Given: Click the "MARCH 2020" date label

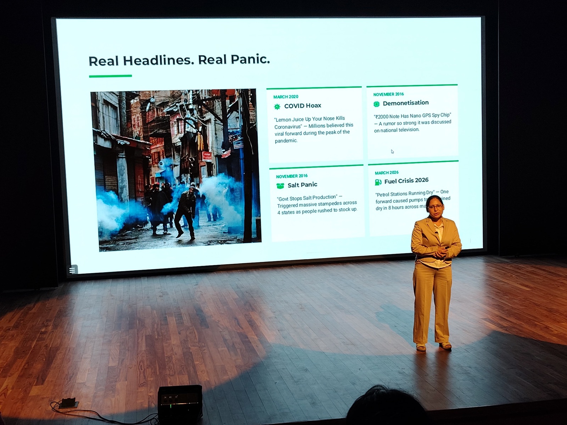Looking at the screenshot, I should (286, 97).
